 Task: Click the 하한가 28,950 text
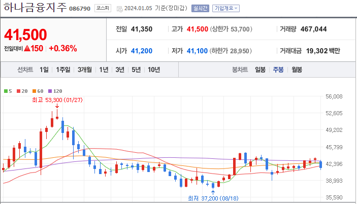pyautogui.click(x=231, y=51)
